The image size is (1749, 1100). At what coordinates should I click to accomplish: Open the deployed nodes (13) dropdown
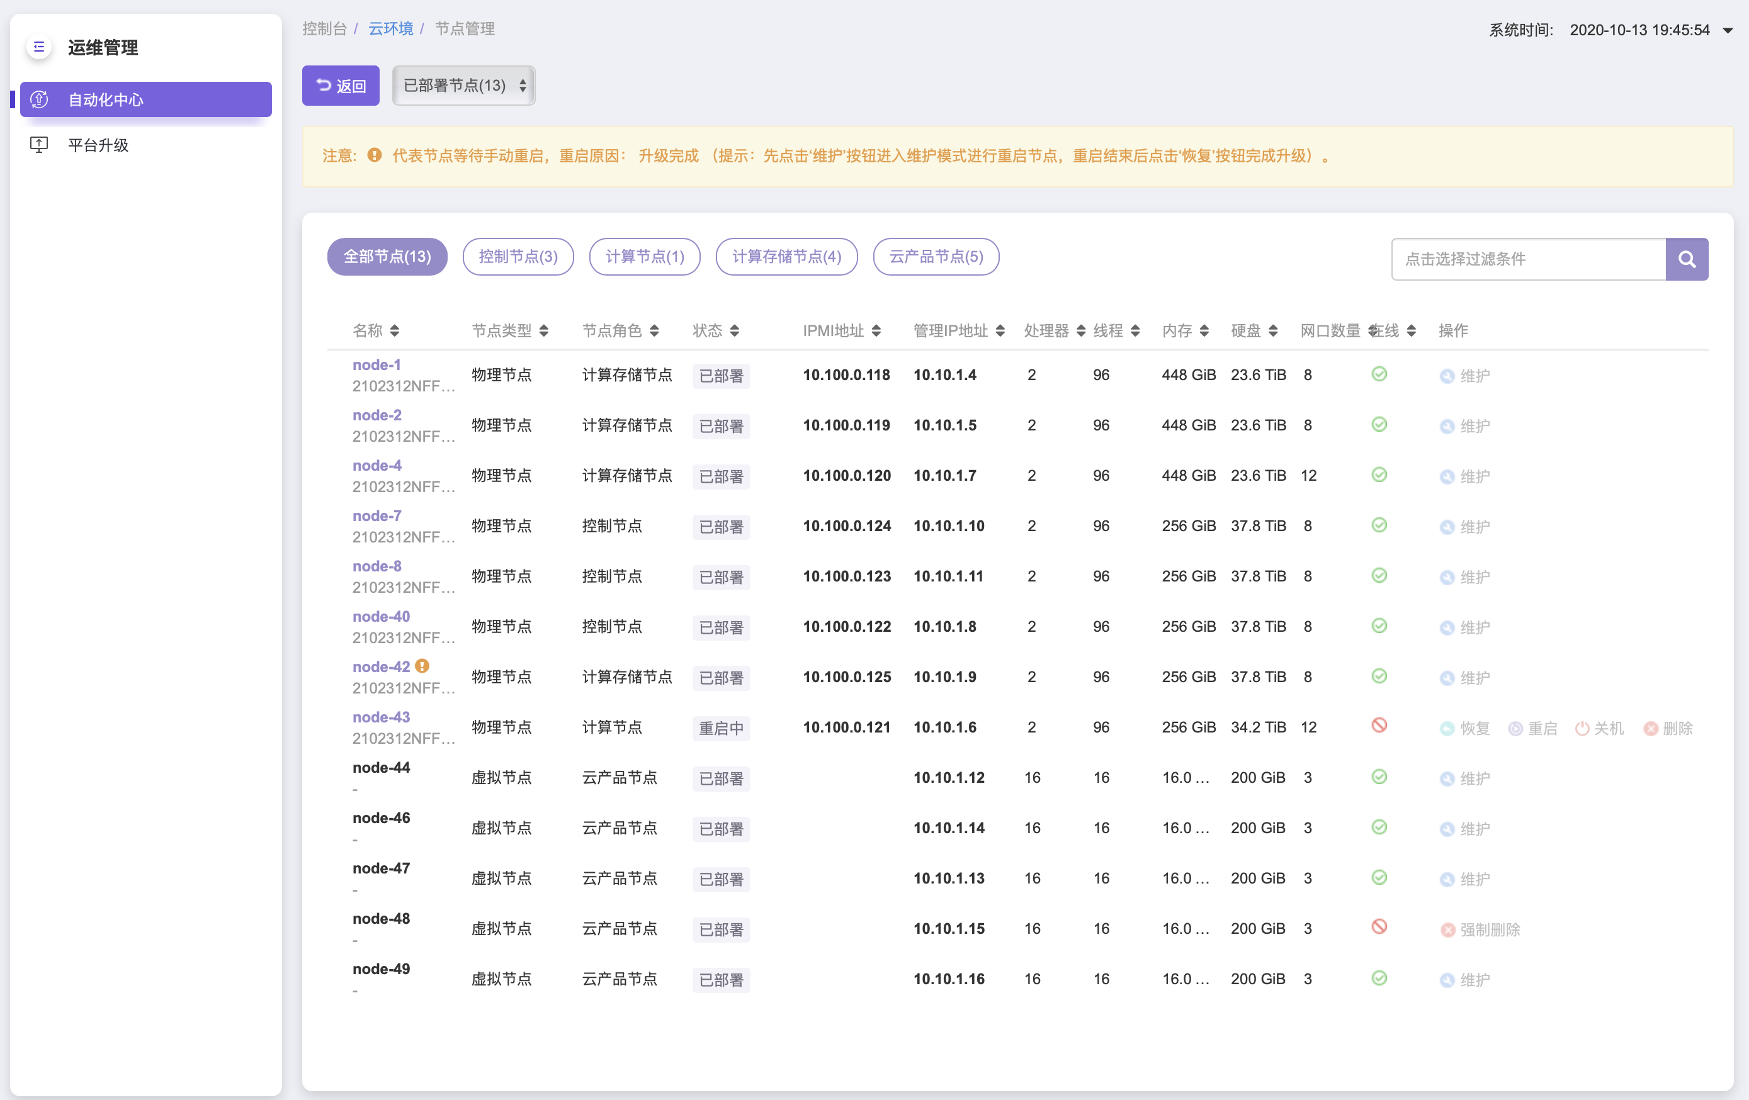pos(463,86)
